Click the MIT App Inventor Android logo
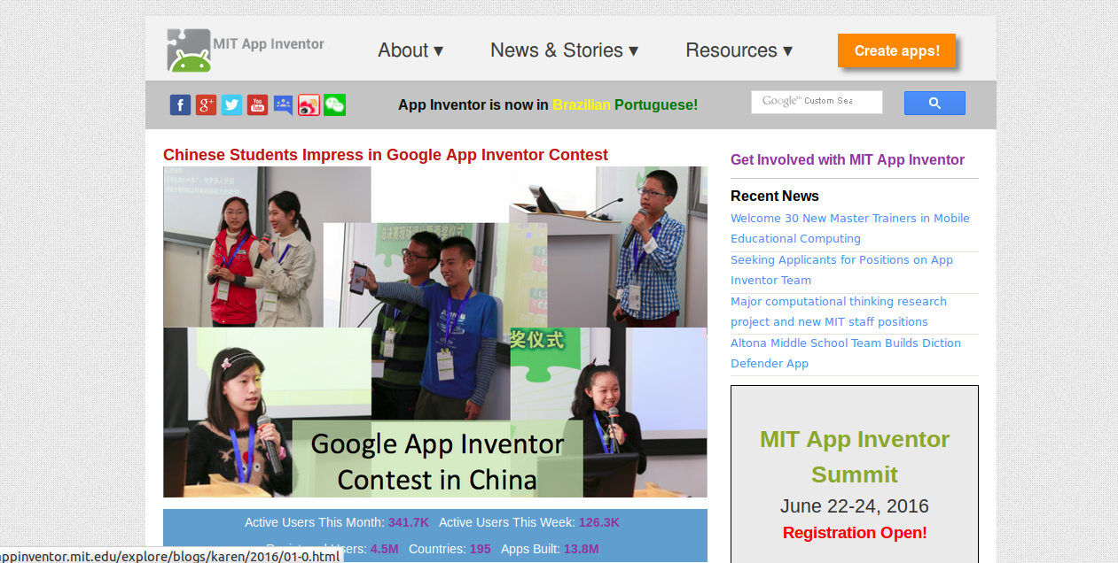Viewport: 1118px width, 563px height. point(189,50)
